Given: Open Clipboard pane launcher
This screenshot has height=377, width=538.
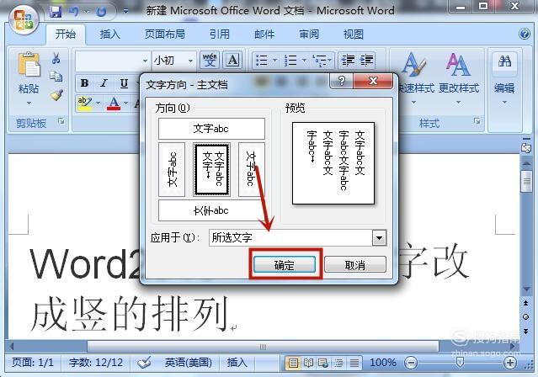Looking at the screenshot, I should click(61, 121).
